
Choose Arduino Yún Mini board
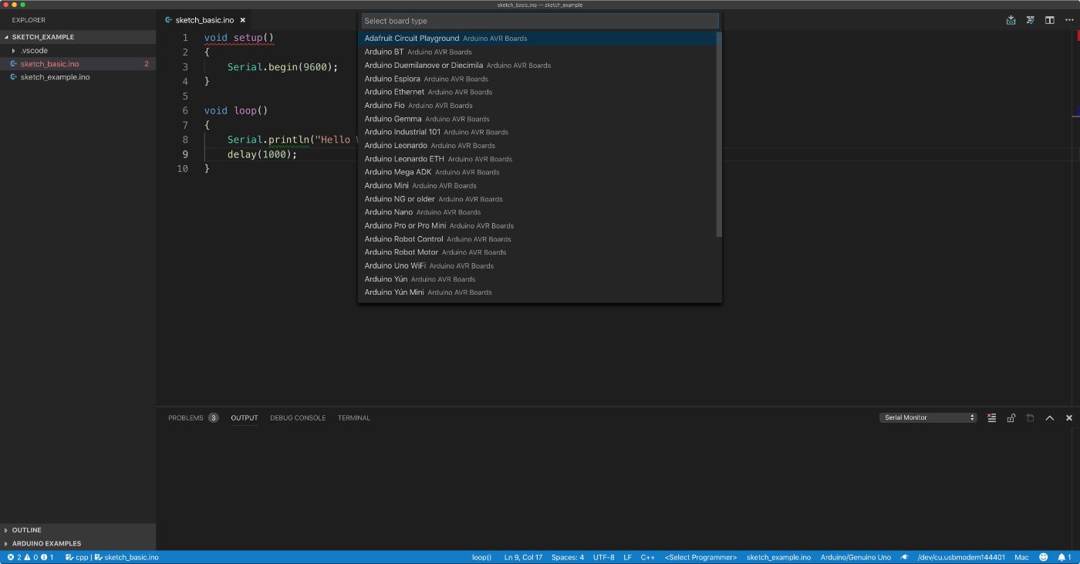[538, 292]
